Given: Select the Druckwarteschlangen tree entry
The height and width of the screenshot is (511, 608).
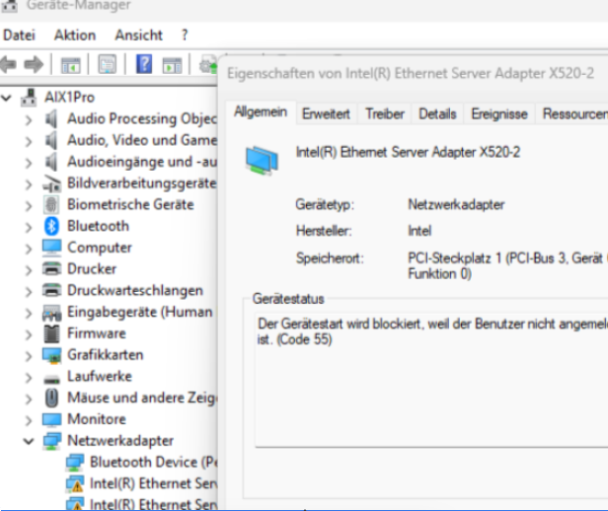Looking at the screenshot, I should (x=135, y=290).
